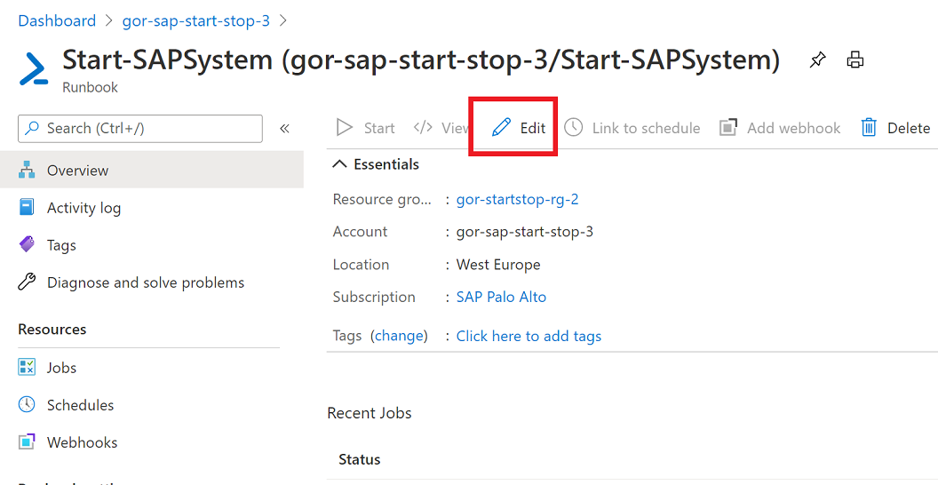This screenshot has height=485, width=938.
Task: Click the print icon in title
Action: pos(855,60)
